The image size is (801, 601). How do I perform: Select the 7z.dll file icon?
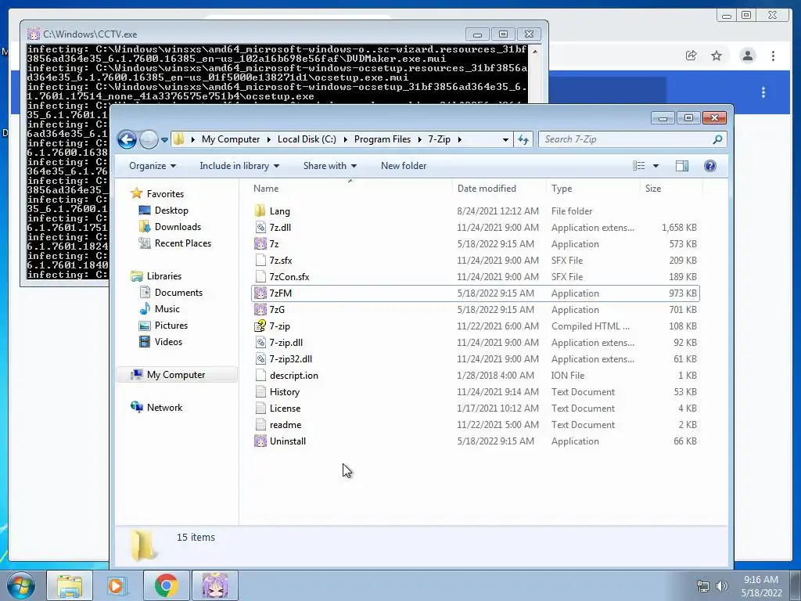[260, 228]
